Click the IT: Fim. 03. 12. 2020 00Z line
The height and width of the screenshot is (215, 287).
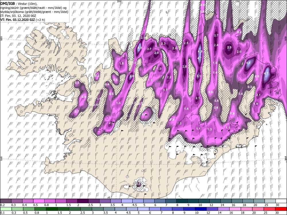click(x=18, y=16)
